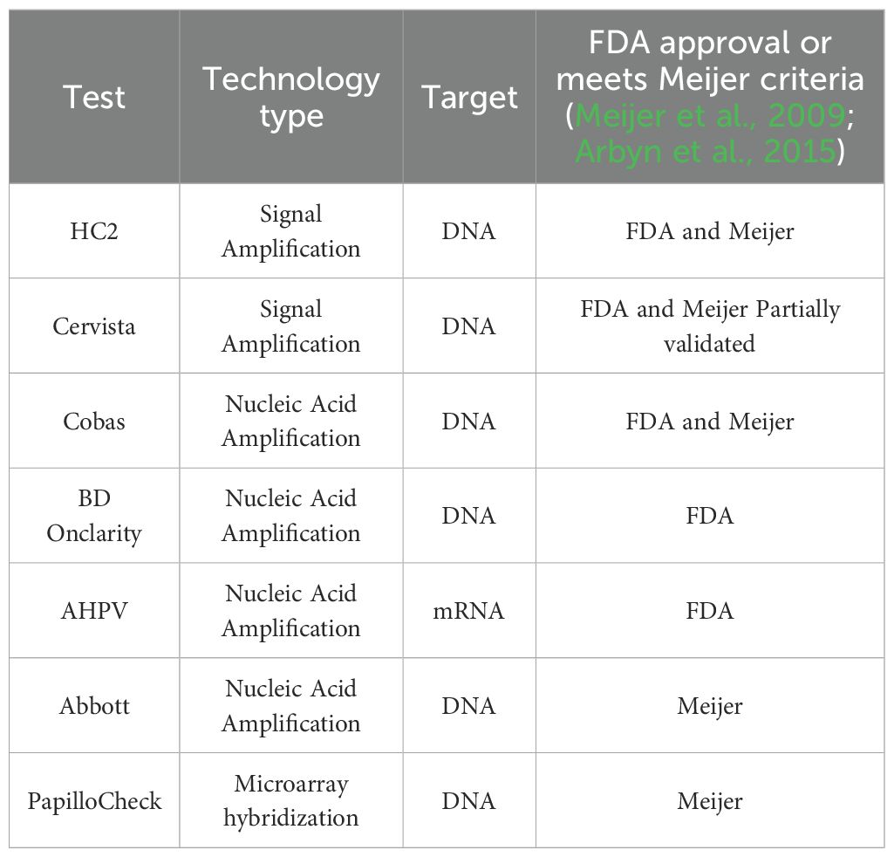Click Signal Amplification in the HC2 row

click(x=291, y=231)
